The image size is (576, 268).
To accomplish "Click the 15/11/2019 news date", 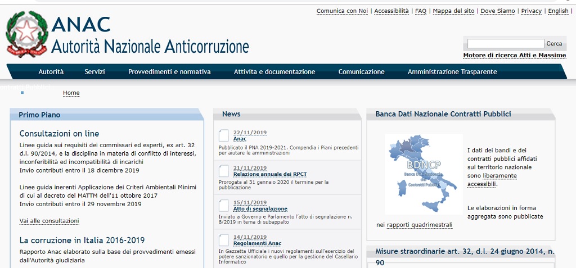I will pos(250,203).
